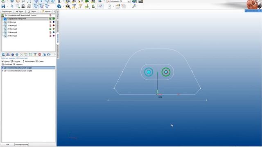Image resolution: width=262 pixels, height=147 pixels.
Task: Click the tool pair icon beside the machine icon
Action: tap(8, 54)
